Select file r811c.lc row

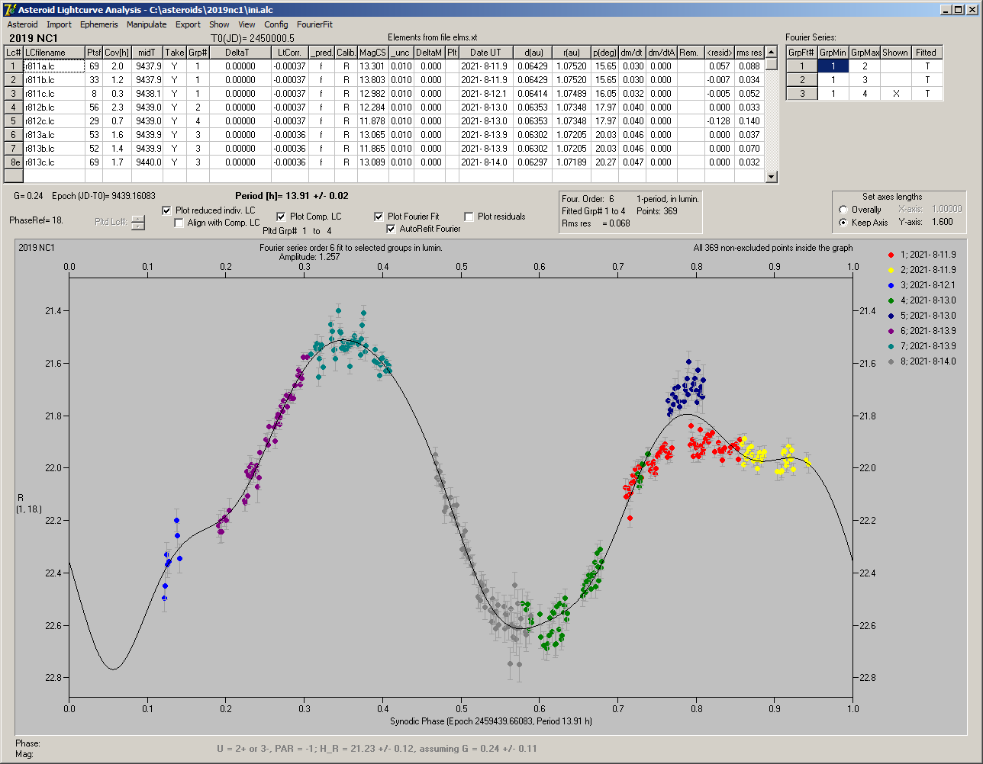point(54,94)
